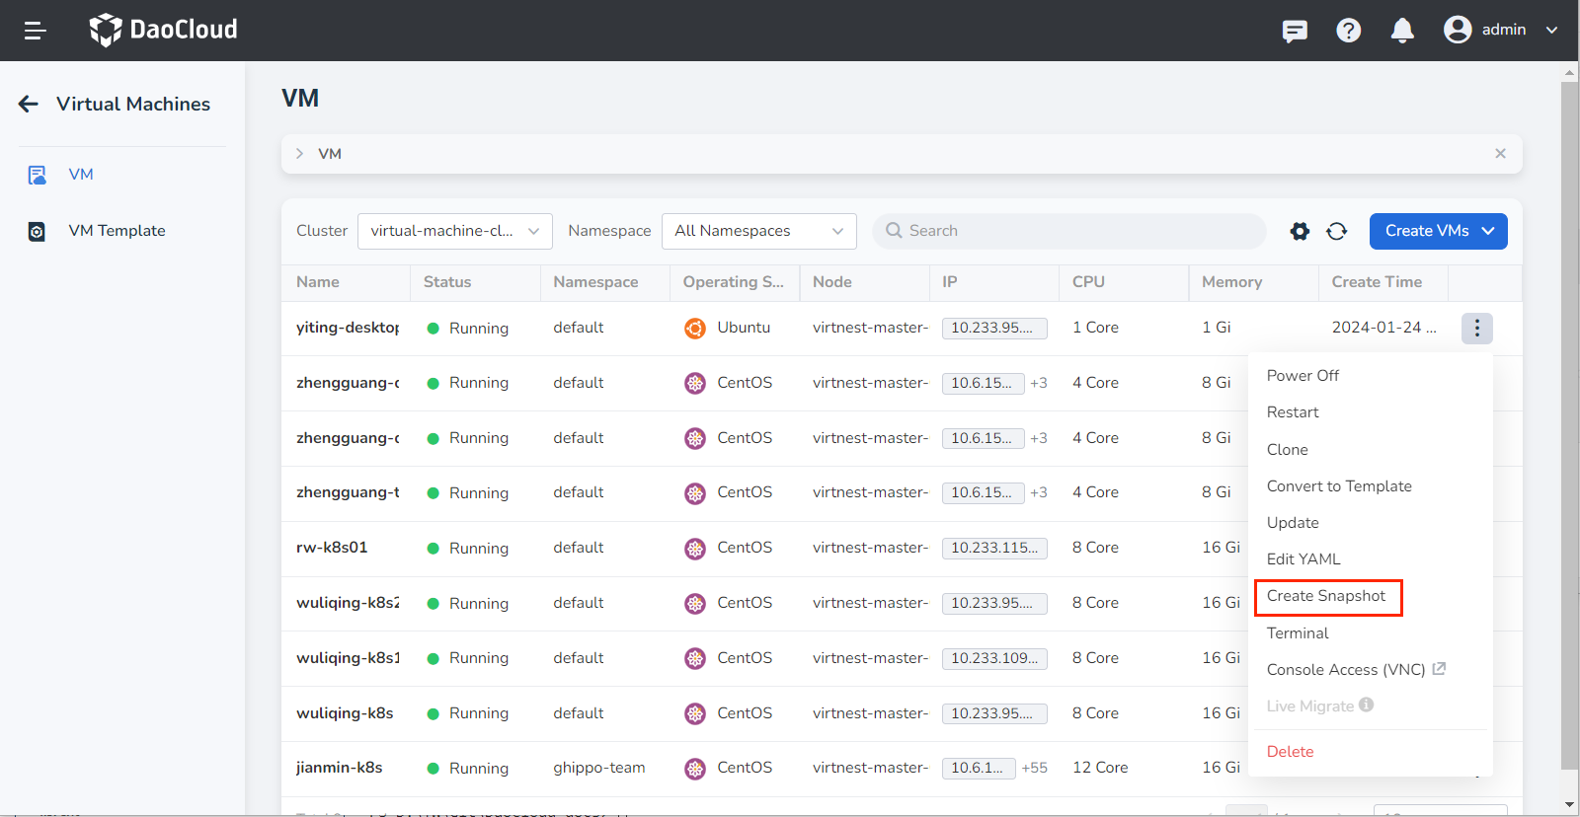Select Delete in the context menu
This screenshot has height=817, width=1580.
point(1290,752)
